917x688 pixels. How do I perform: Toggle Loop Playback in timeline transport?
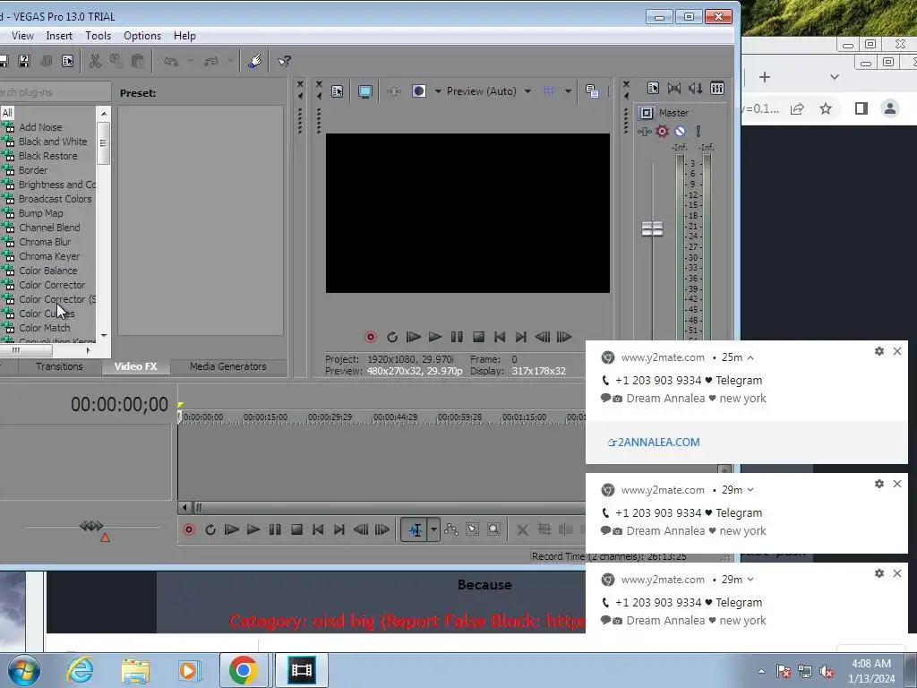point(210,530)
